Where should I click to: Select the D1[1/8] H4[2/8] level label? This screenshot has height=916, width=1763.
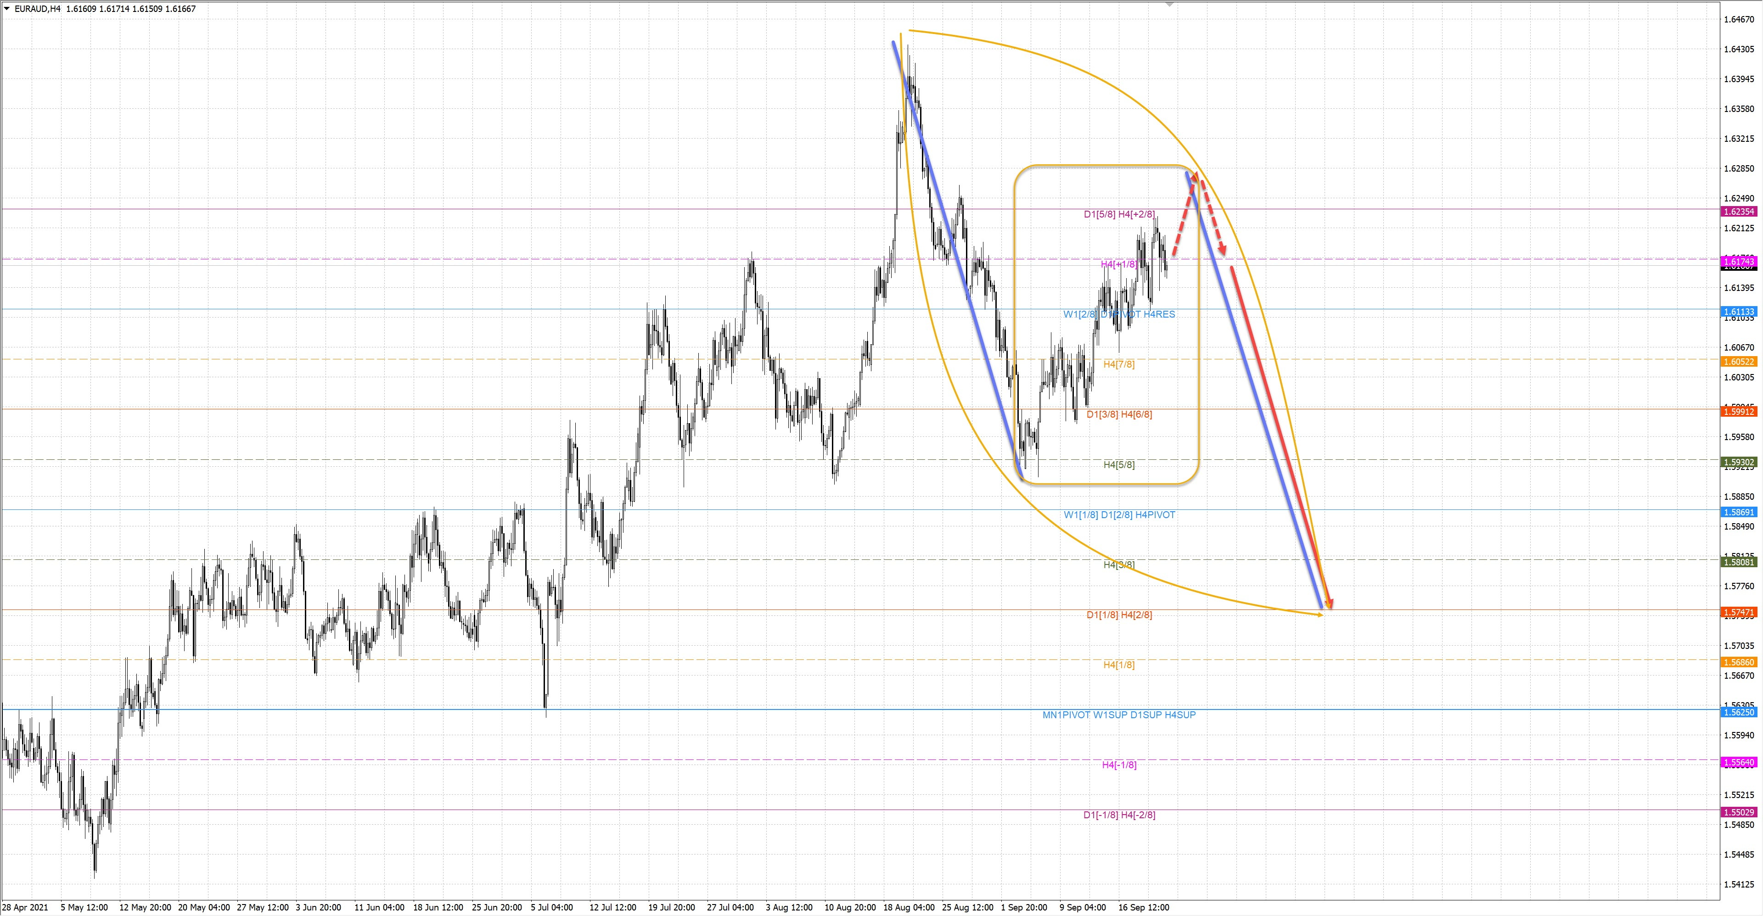tap(1119, 614)
